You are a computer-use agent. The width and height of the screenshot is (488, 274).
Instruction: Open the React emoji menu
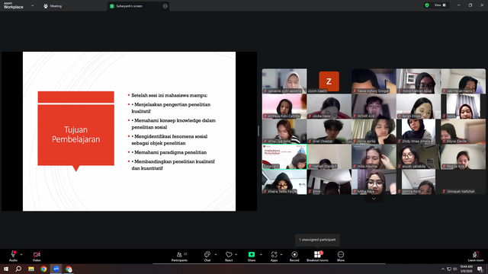(229, 256)
